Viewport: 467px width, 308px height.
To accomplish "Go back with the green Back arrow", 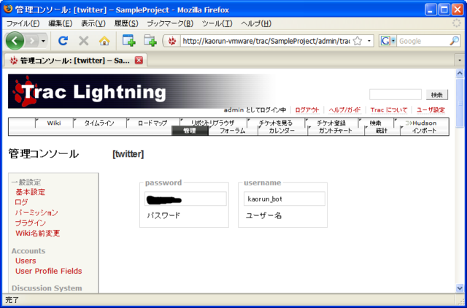I will click(15, 41).
